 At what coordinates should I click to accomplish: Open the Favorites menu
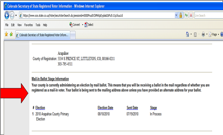28,25
